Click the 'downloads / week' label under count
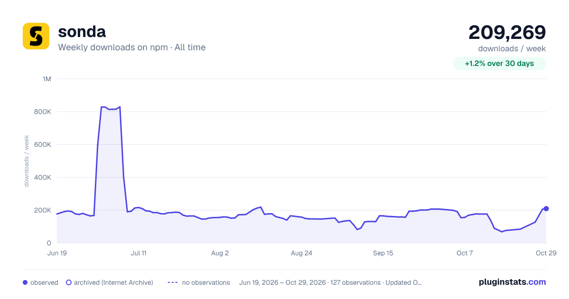This screenshot has height=299, width=569. tap(512, 48)
